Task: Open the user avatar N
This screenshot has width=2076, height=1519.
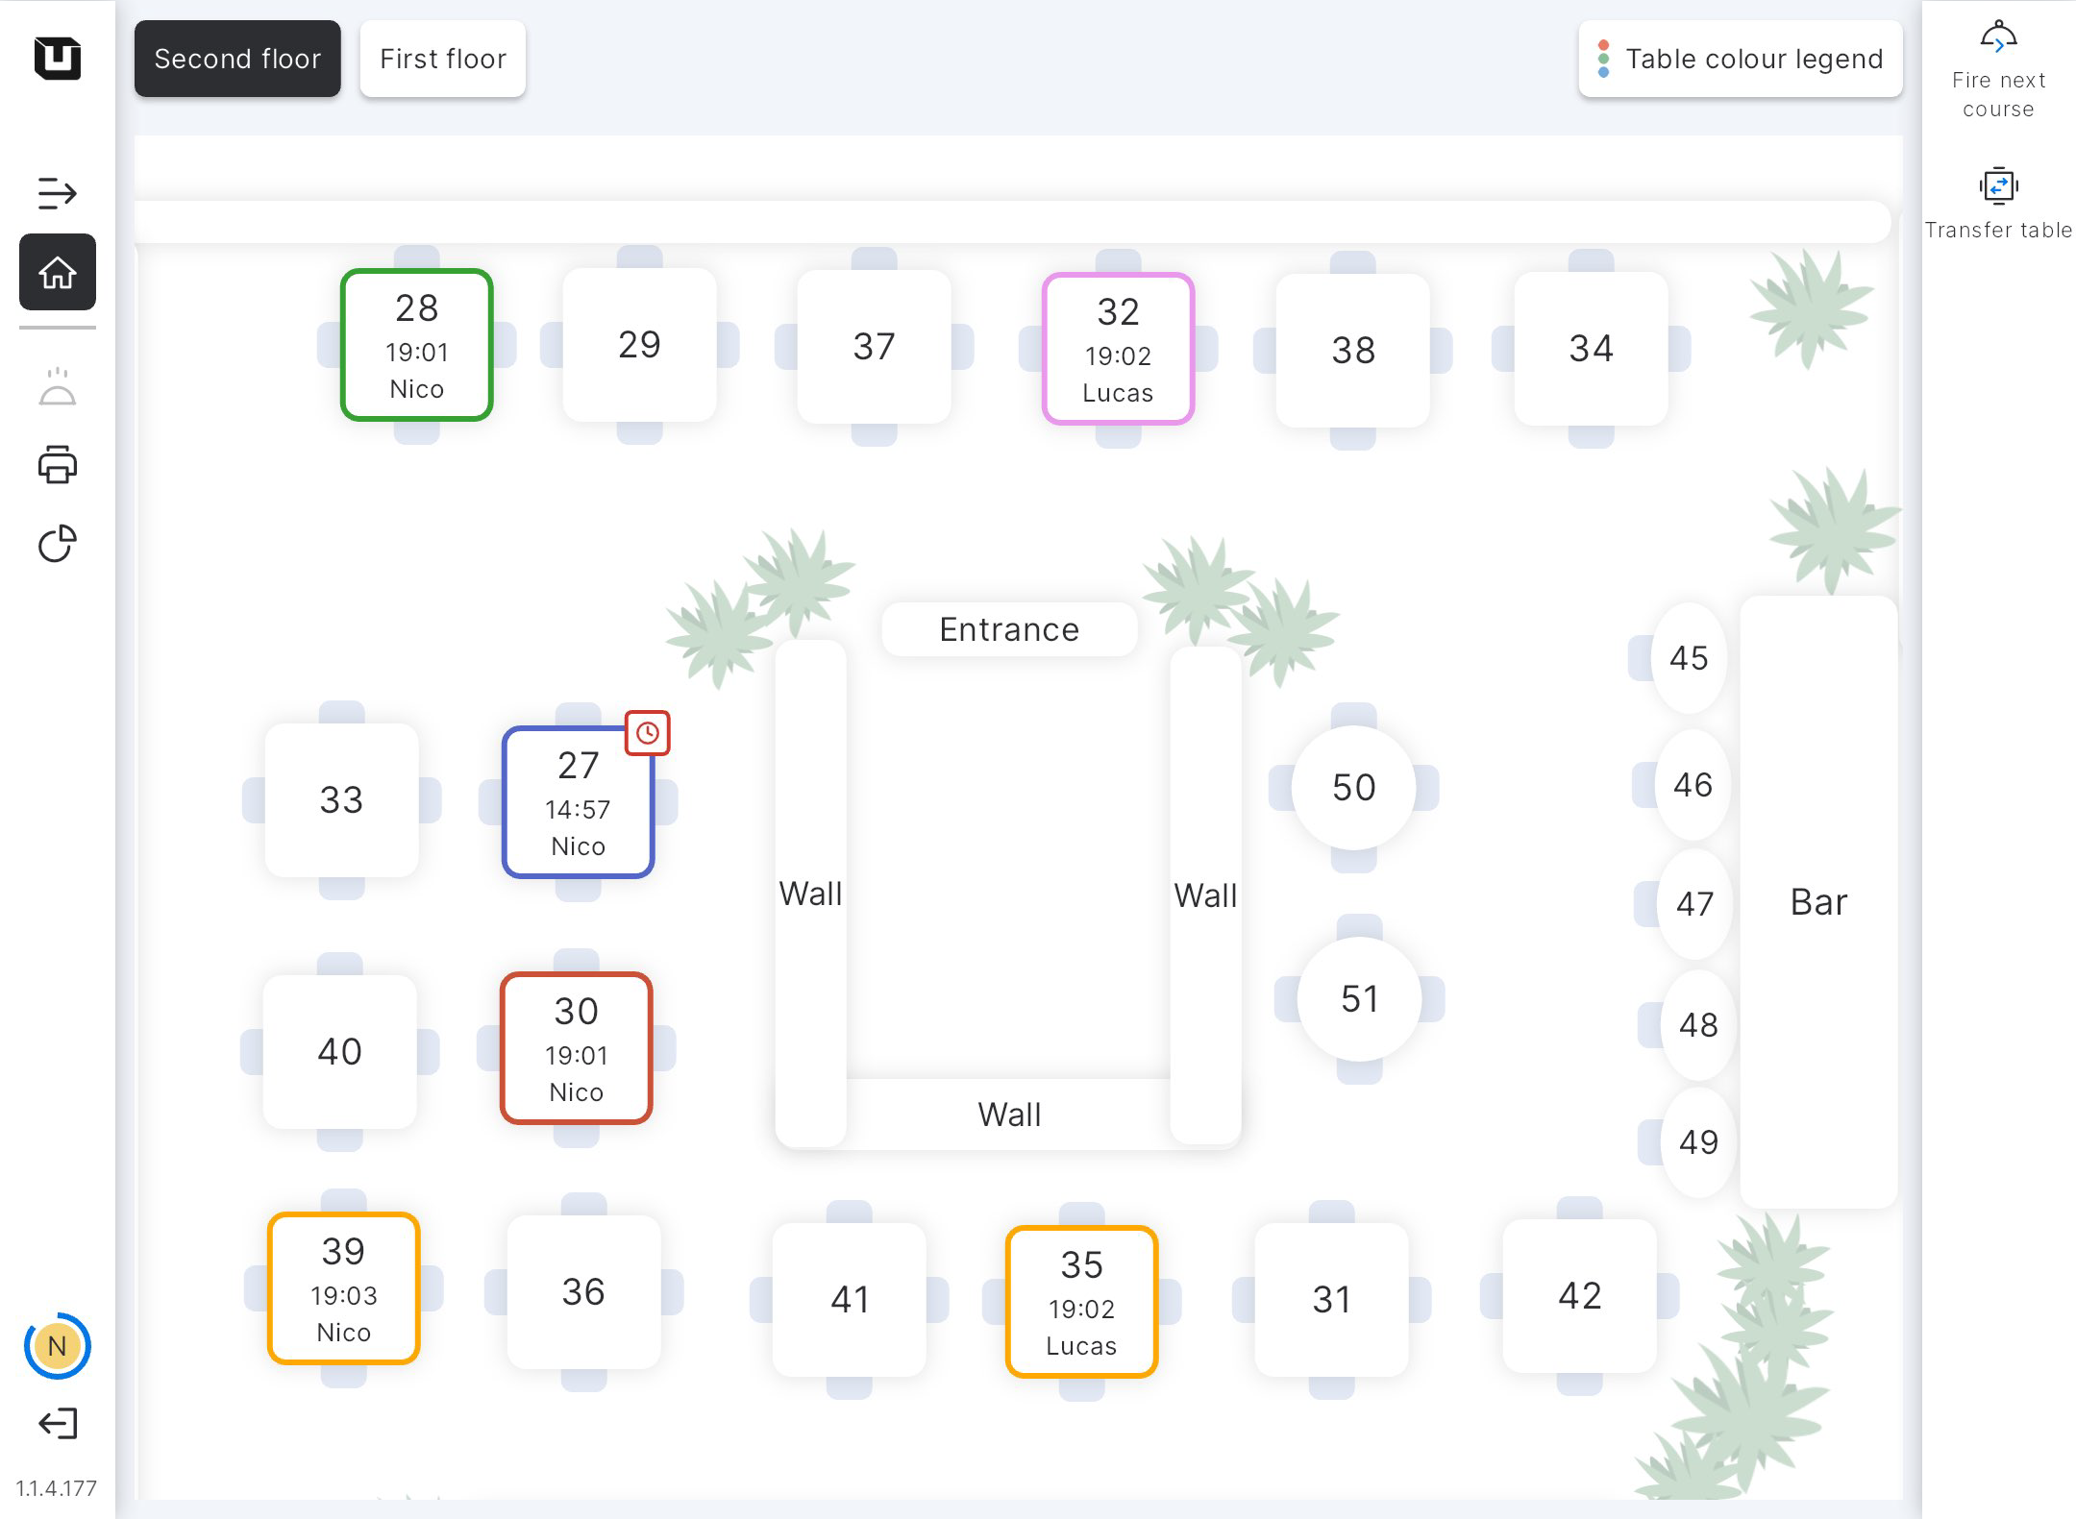Action: (58, 1346)
